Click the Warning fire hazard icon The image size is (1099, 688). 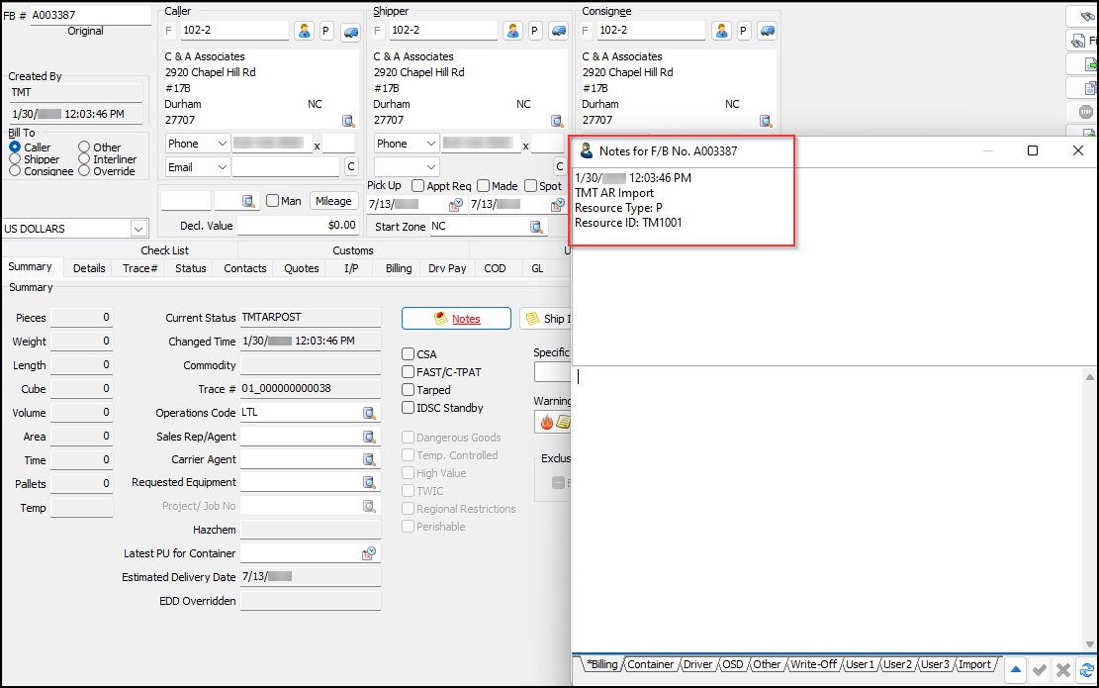tap(547, 422)
